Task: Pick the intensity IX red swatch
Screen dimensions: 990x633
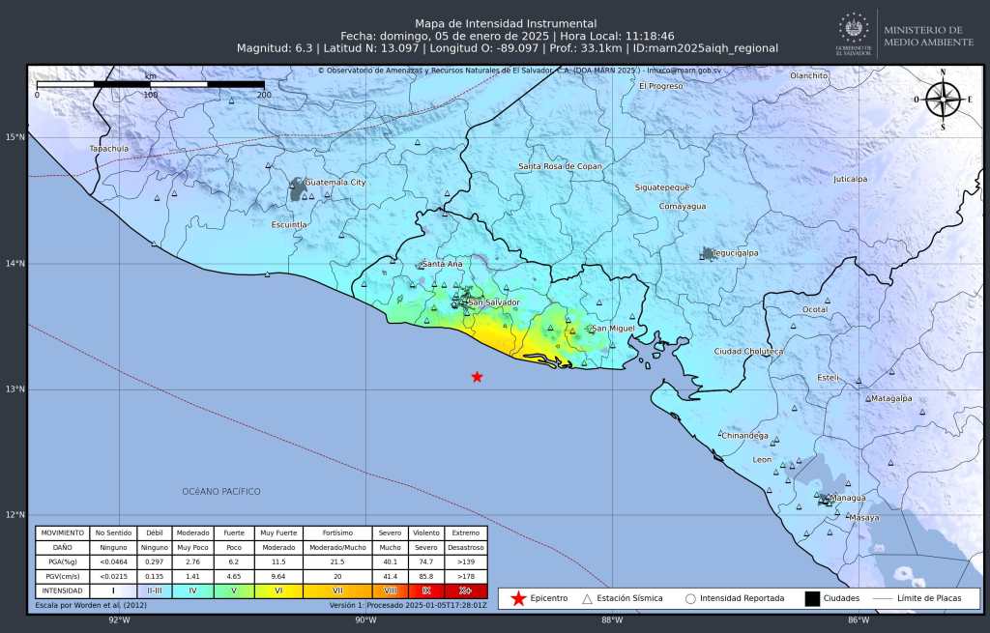Action: (424, 590)
